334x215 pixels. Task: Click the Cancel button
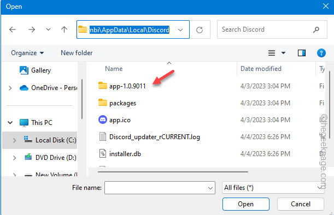pyautogui.click(x=301, y=204)
